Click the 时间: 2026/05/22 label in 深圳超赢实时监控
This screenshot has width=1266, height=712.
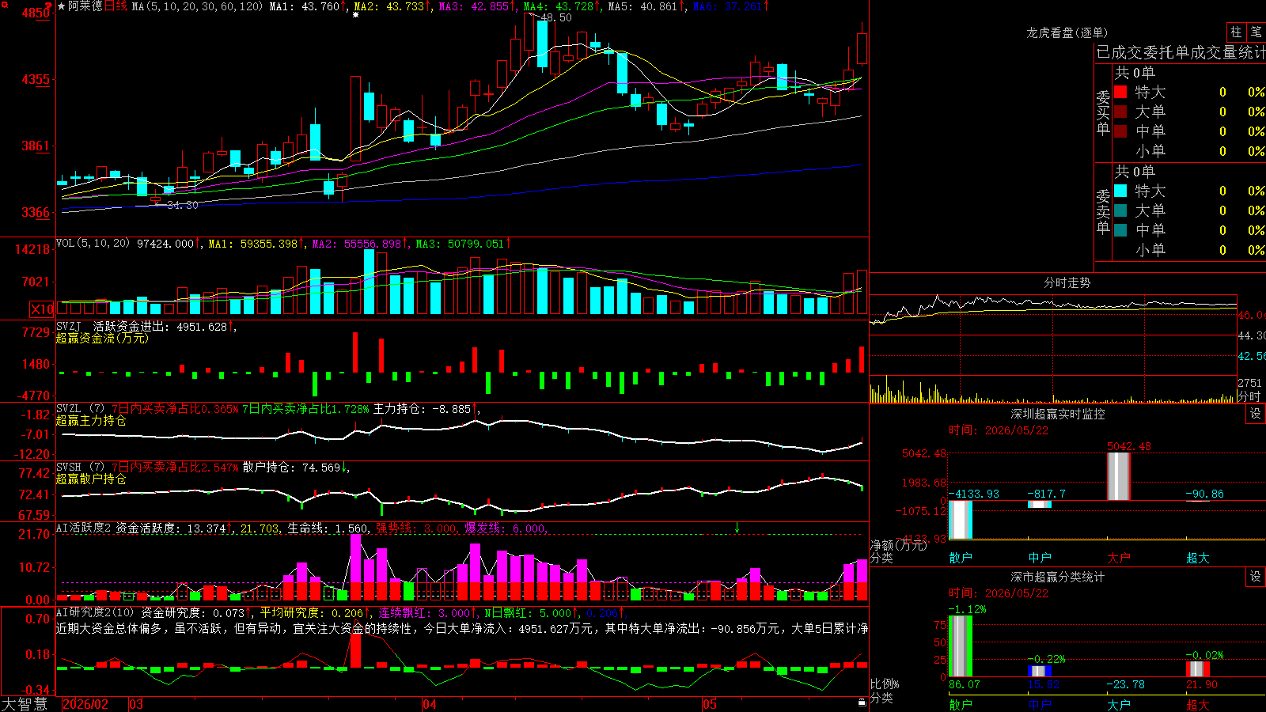coord(999,430)
